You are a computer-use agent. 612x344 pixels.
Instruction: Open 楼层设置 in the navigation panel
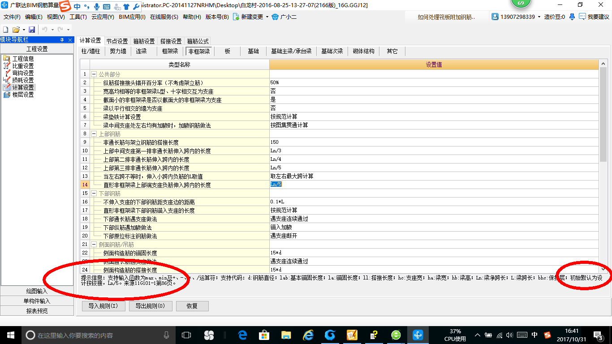click(23, 95)
